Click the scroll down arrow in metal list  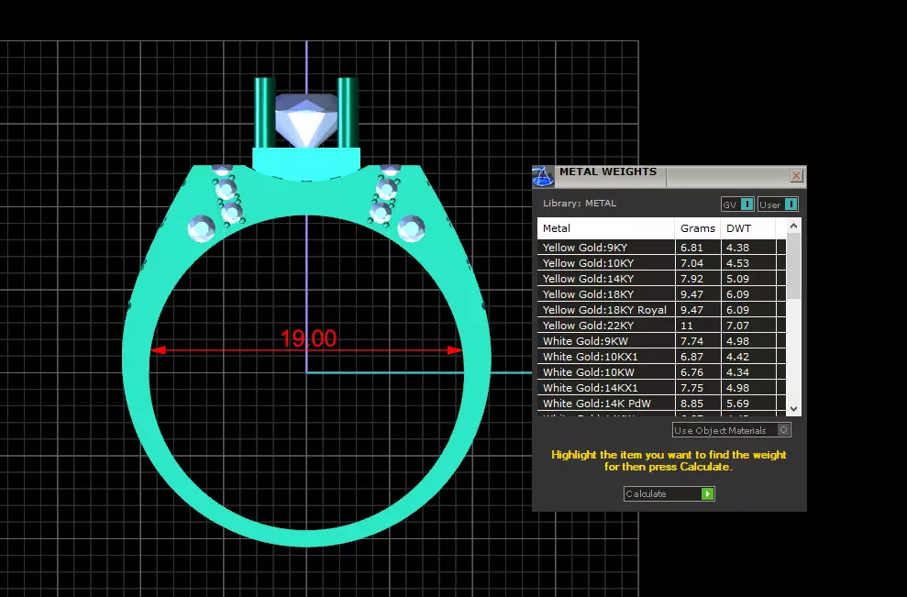[793, 408]
